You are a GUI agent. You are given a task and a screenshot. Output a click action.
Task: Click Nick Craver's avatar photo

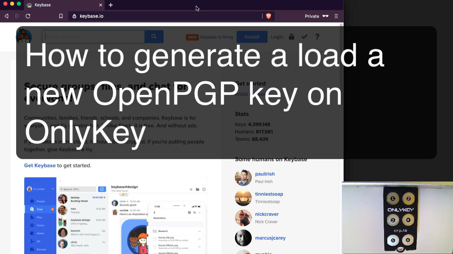click(243, 218)
